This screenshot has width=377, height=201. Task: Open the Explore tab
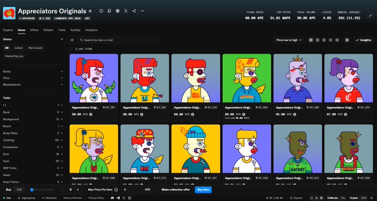(8, 30)
